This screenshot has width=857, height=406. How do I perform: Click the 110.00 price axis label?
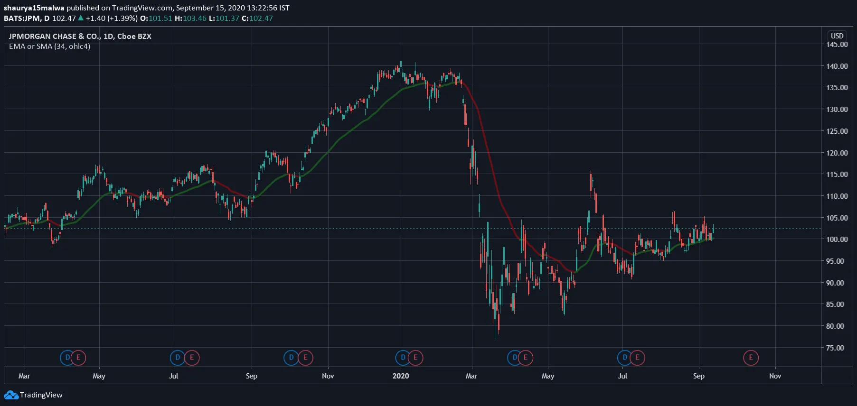[837, 196]
